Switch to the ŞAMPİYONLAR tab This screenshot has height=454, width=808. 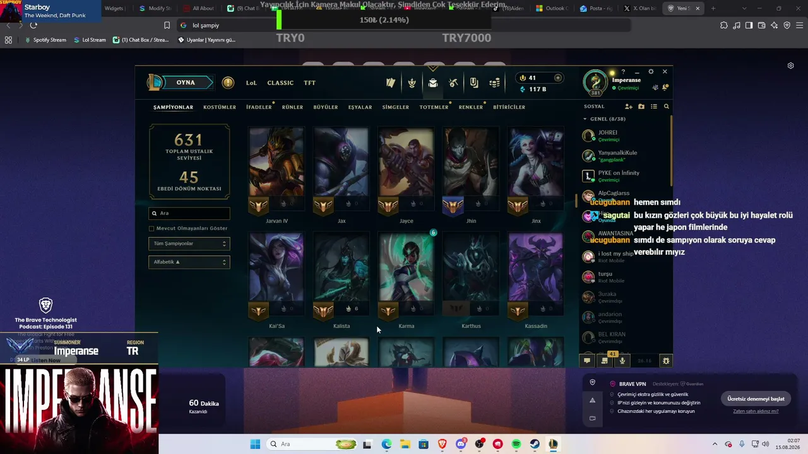pyautogui.click(x=173, y=107)
